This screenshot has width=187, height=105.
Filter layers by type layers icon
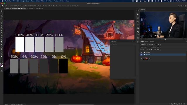(x=154, y=45)
